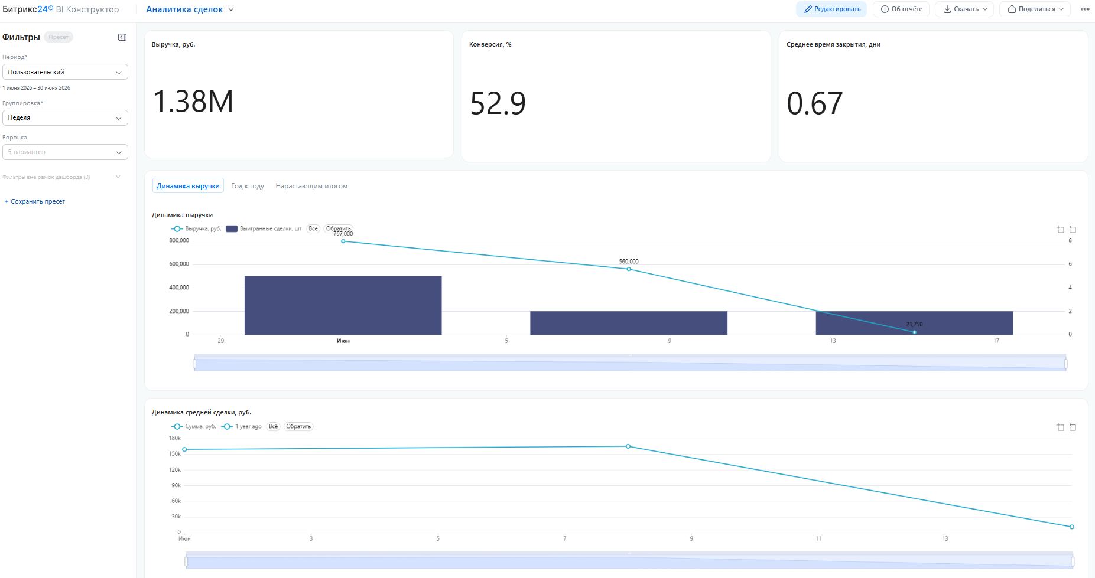Click the tallest bar in the revenue chart
Image resolution: width=1095 pixels, height=578 pixels.
[x=343, y=305]
